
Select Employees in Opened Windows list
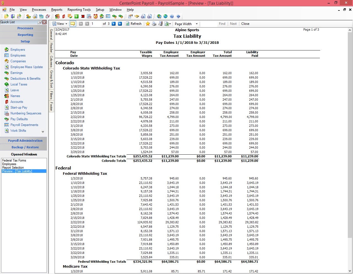pos(9,164)
